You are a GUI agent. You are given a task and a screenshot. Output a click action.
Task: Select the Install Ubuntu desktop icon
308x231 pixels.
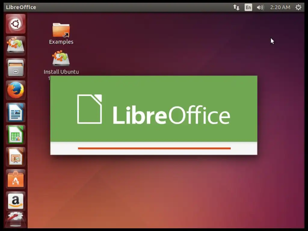click(61, 58)
